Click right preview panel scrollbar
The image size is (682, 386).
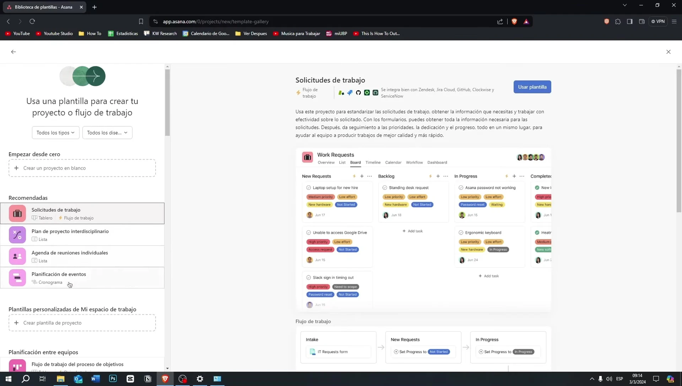click(x=679, y=140)
